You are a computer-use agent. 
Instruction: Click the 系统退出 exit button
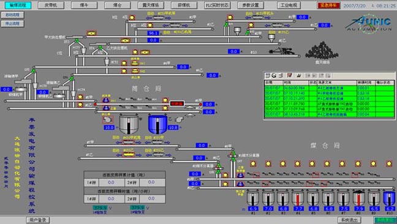pos(349,220)
